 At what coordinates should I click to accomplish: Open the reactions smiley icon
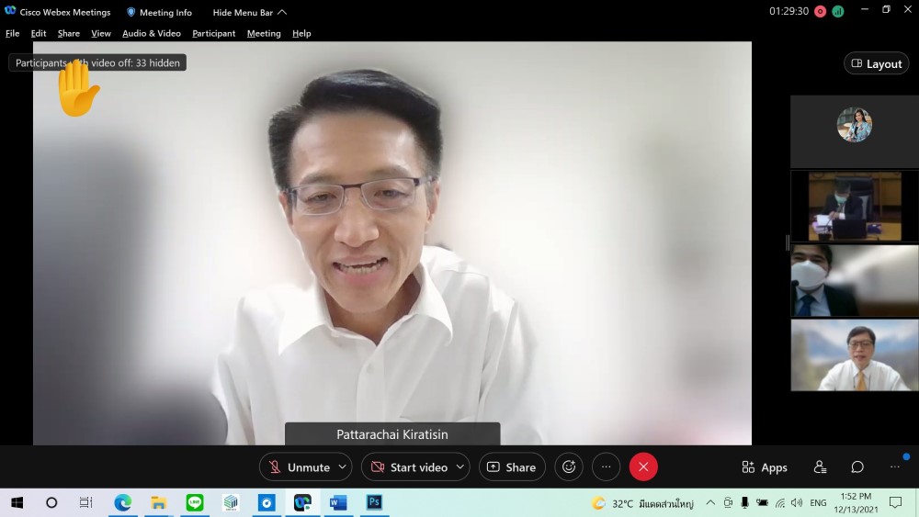(569, 467)
